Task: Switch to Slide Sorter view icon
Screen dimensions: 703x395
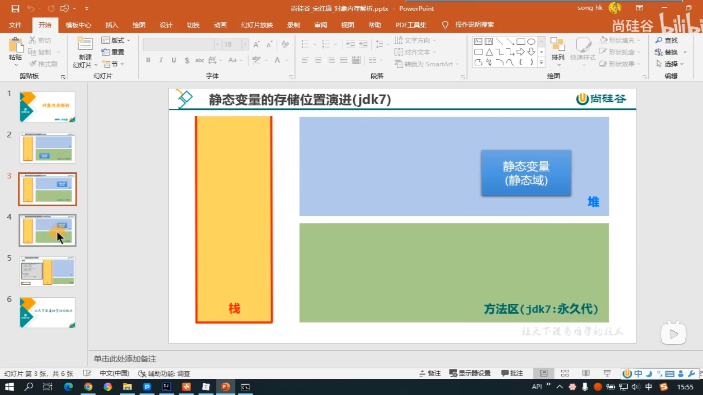Action: (x=565, y=373)
